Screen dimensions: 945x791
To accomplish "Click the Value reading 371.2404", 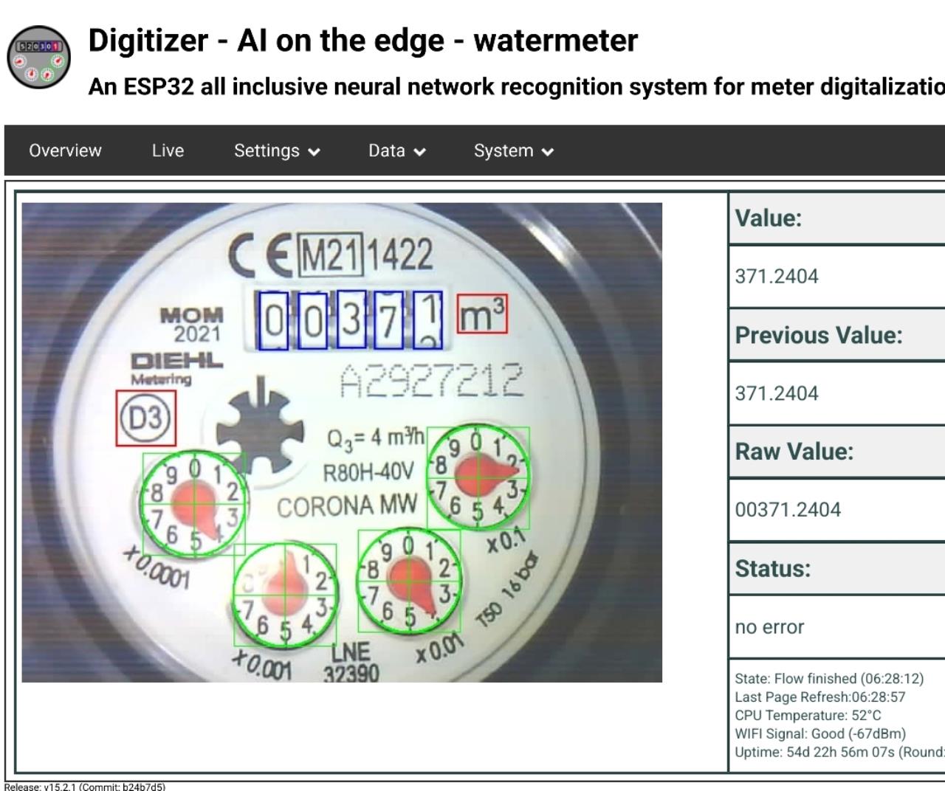I will click(x=777, y=276).
